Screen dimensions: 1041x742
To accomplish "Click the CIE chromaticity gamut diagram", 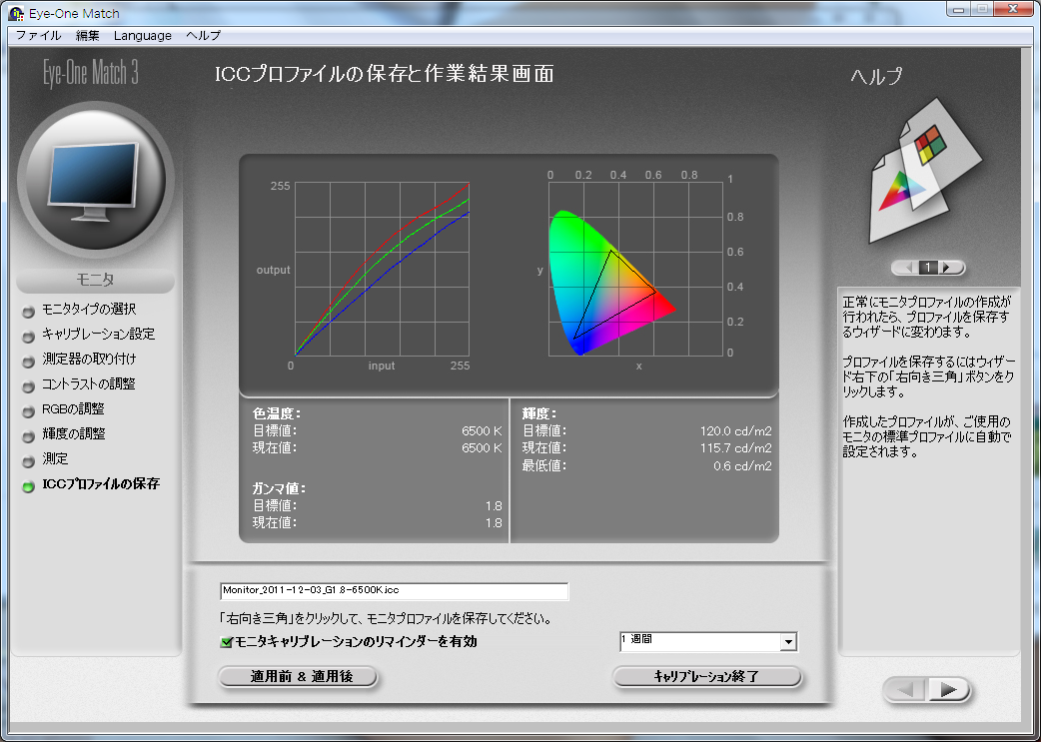I will point(636,270).
